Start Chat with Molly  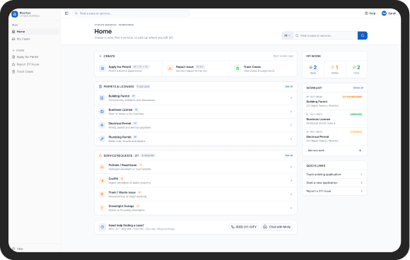277,227
